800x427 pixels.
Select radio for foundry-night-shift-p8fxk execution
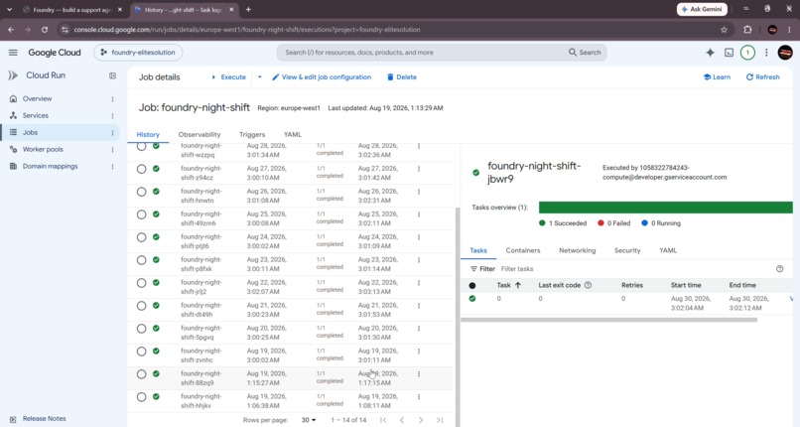pos(141,260)
